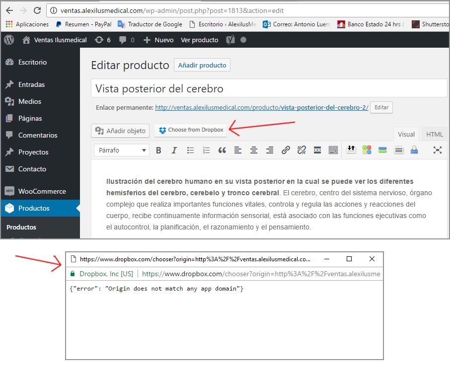Insert a link with the chain icon
This screenshot has width=450, height=376.
(x=286, y=150)
